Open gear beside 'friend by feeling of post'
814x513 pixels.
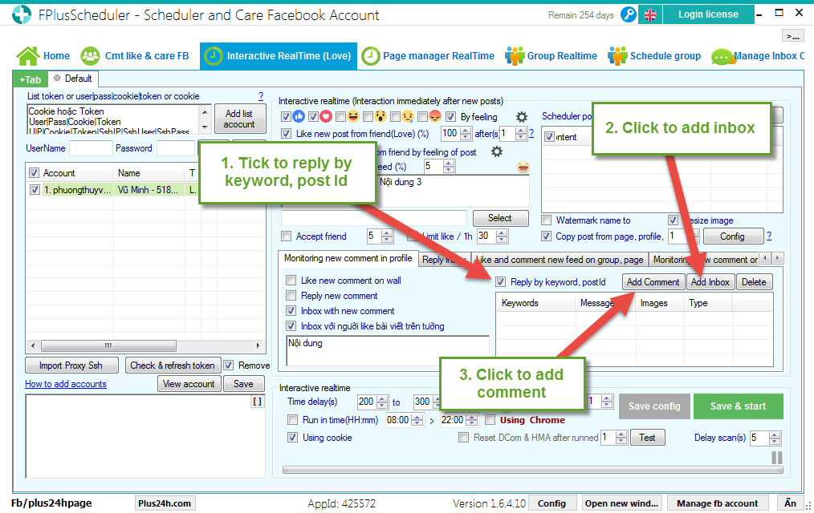click(497, 151)
